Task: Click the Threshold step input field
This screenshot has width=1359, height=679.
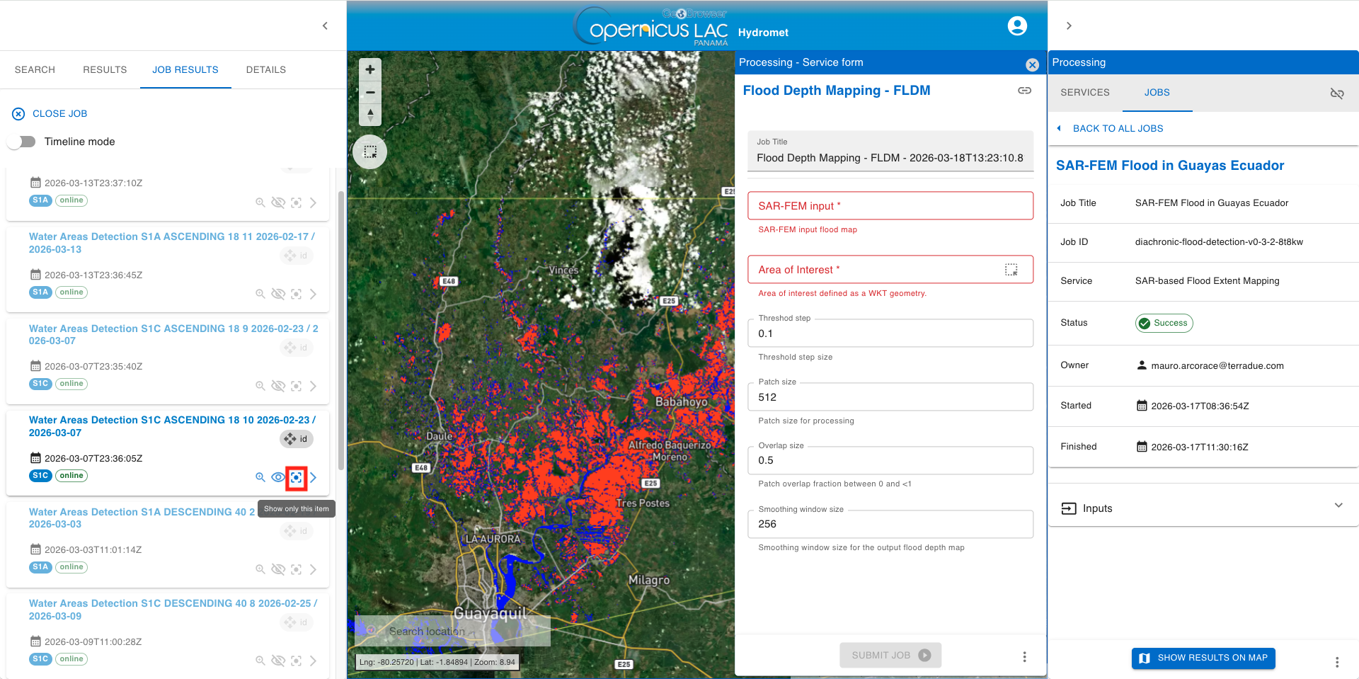Action: click(x=890, y=333)
